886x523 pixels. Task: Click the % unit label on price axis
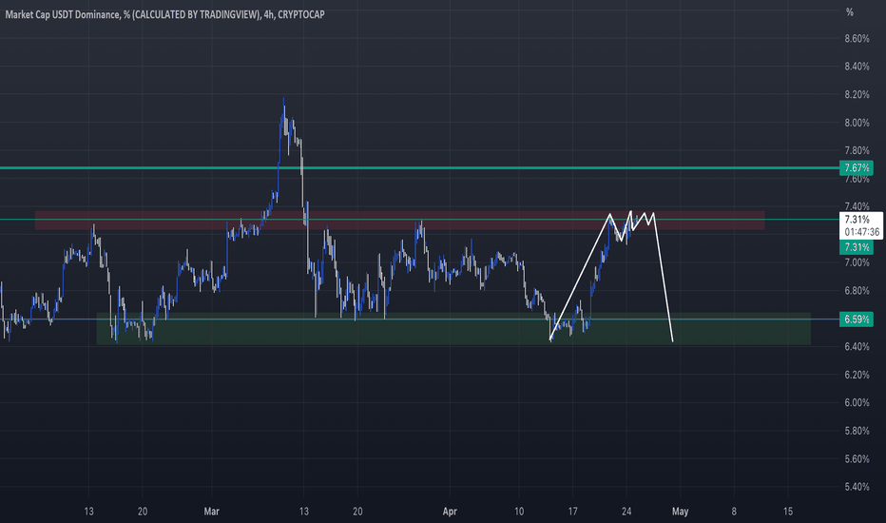tap(849, 12)
